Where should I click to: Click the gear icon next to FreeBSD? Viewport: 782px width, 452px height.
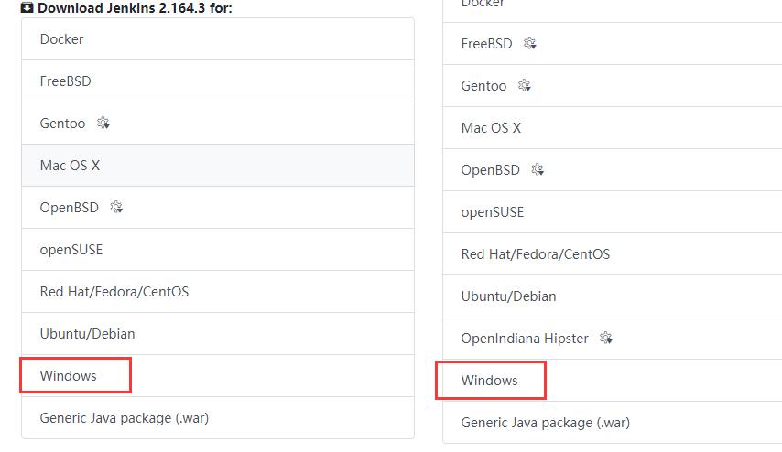[530, 43]
